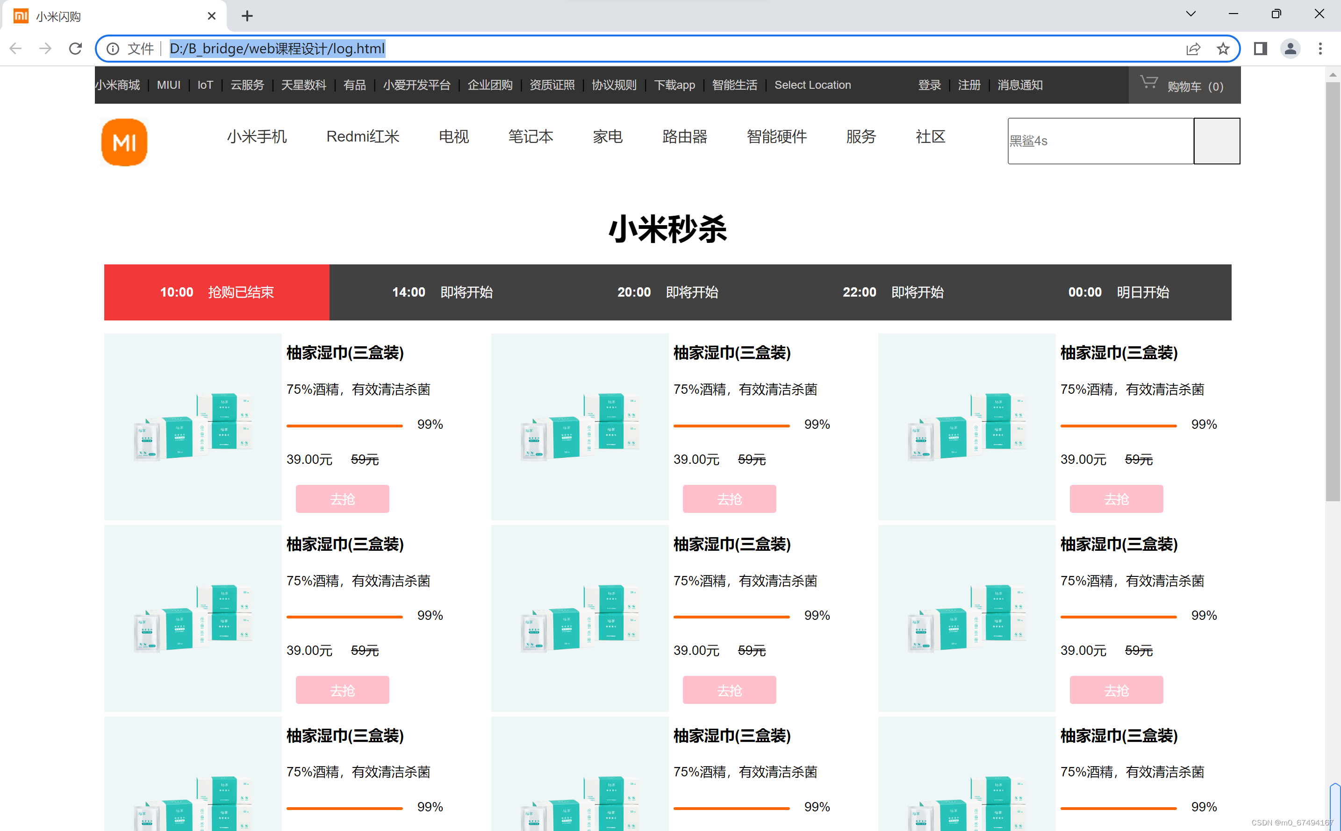The height and width of the screenshot is (831, 1341).
Task: Click 消息通知 link
Action: pos(1020,85)
